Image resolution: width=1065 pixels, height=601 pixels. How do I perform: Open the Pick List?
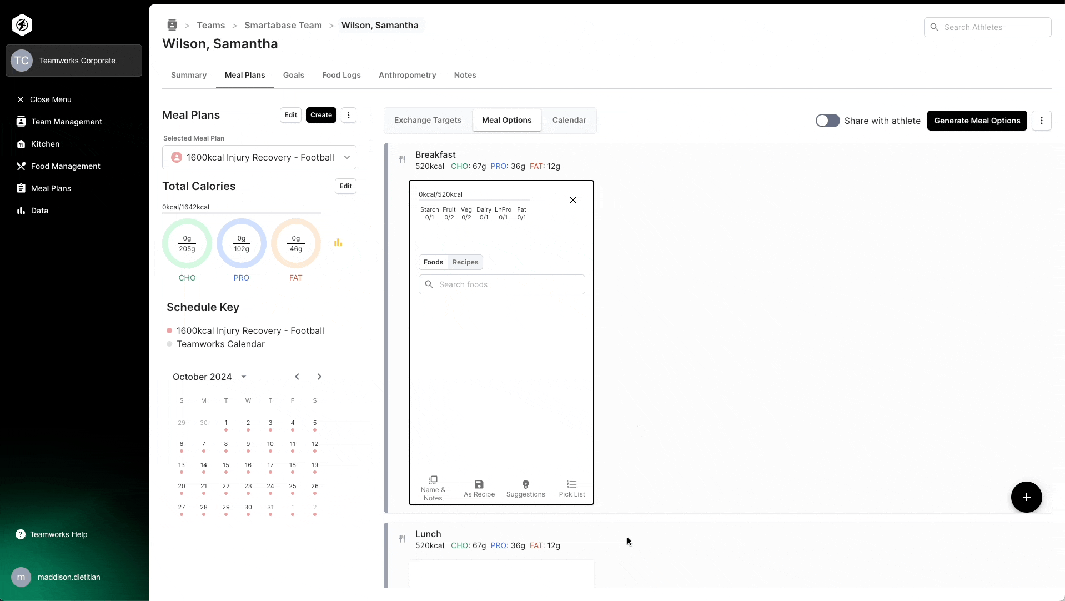(572, 489)
